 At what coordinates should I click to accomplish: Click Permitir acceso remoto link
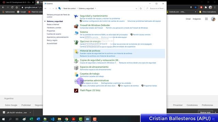142,35
